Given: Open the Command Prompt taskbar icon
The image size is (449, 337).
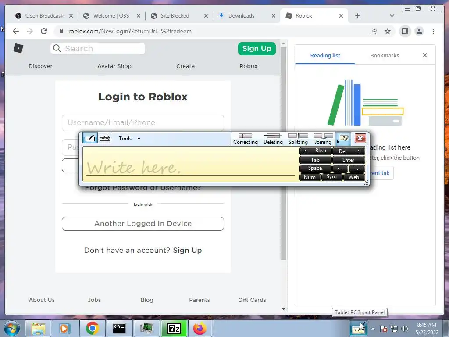Looking at the screenshot, I should coord(119,328).
